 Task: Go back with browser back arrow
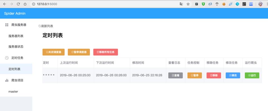[5, 4]
